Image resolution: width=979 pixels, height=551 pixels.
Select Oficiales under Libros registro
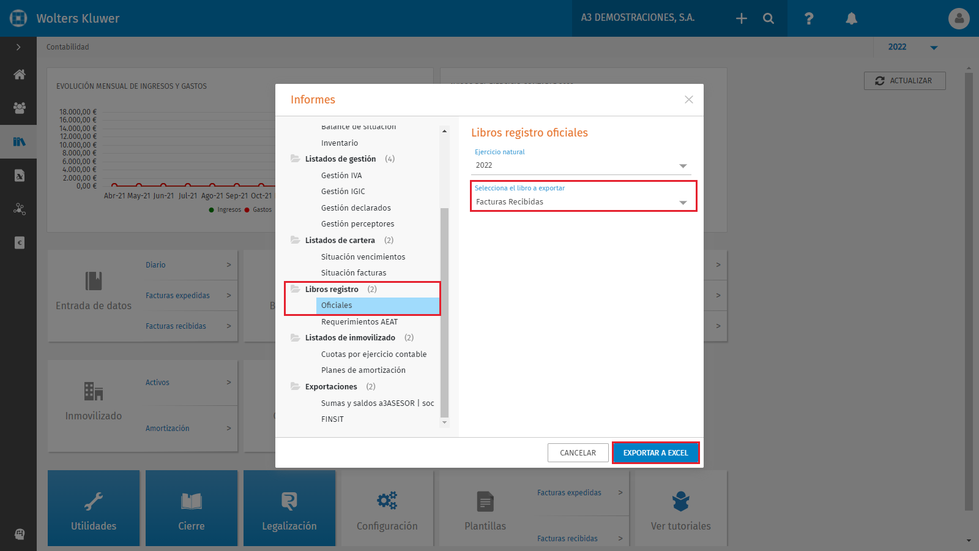pos(378,305)
